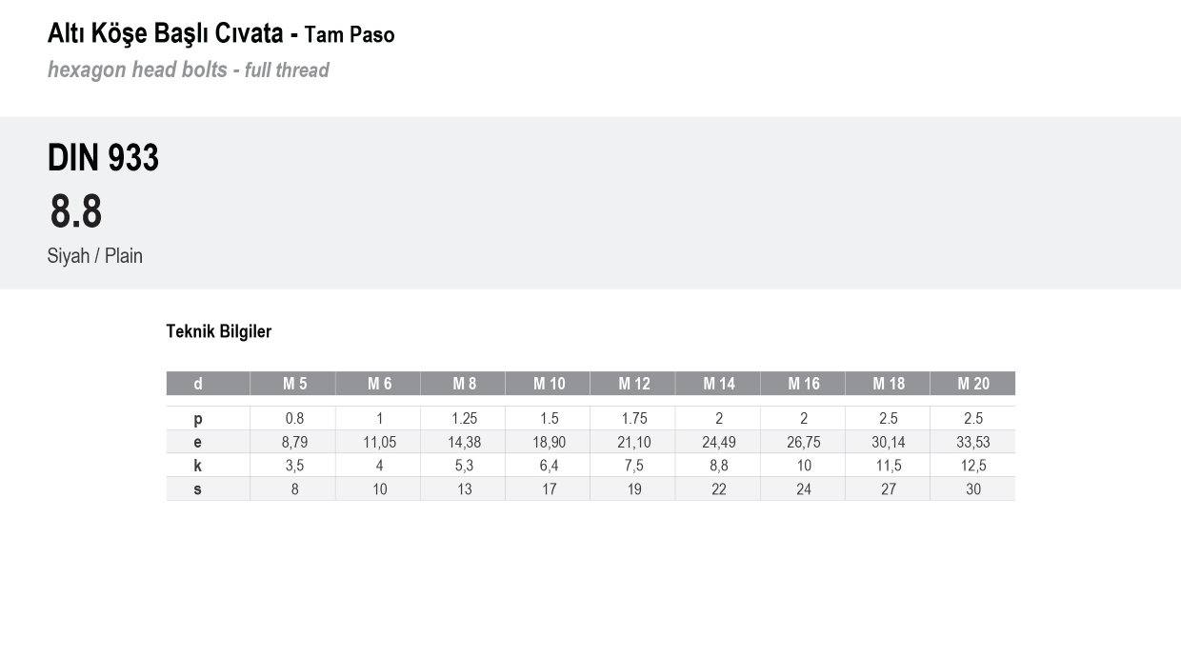Viewport: 1181px width, 657px height.
Task: Select the 33,53 cell for M 20
Action: [973, 442]
